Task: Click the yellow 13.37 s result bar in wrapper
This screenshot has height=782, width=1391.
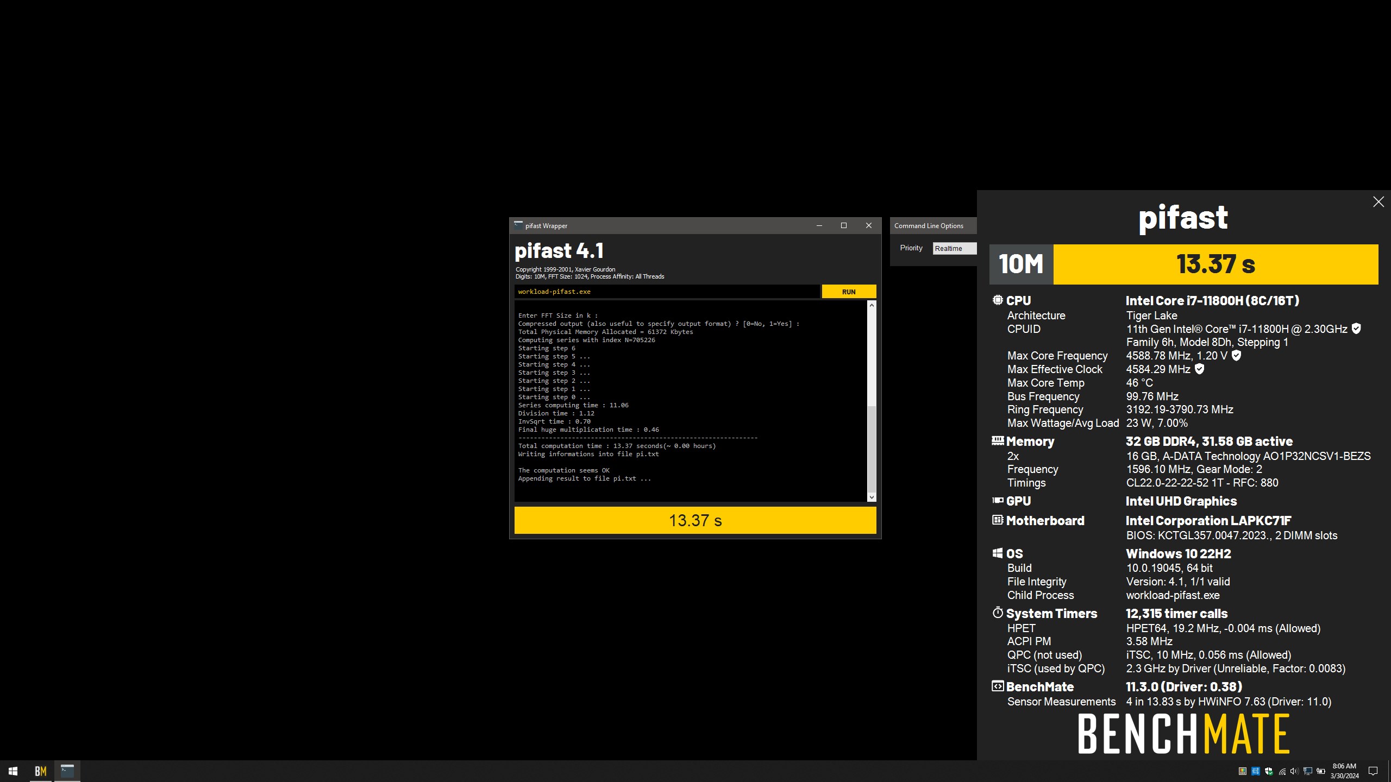Action: click(x=695, y=520)
